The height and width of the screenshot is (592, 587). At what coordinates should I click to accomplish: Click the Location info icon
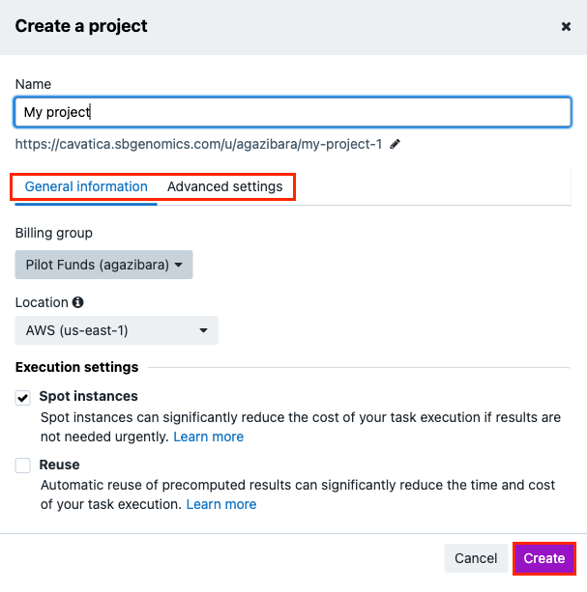click(78, 302)
